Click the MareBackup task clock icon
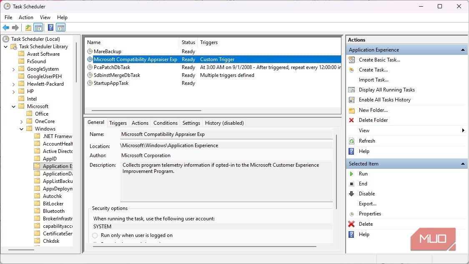This screenshot has height=264, width=469. pos(90,51)
